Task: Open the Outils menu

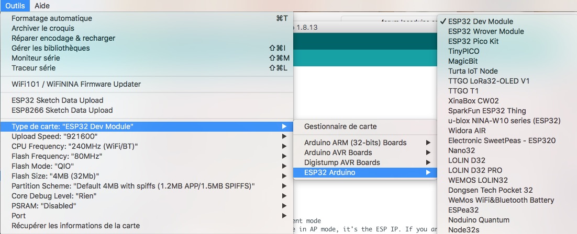Action: (15, 6)
